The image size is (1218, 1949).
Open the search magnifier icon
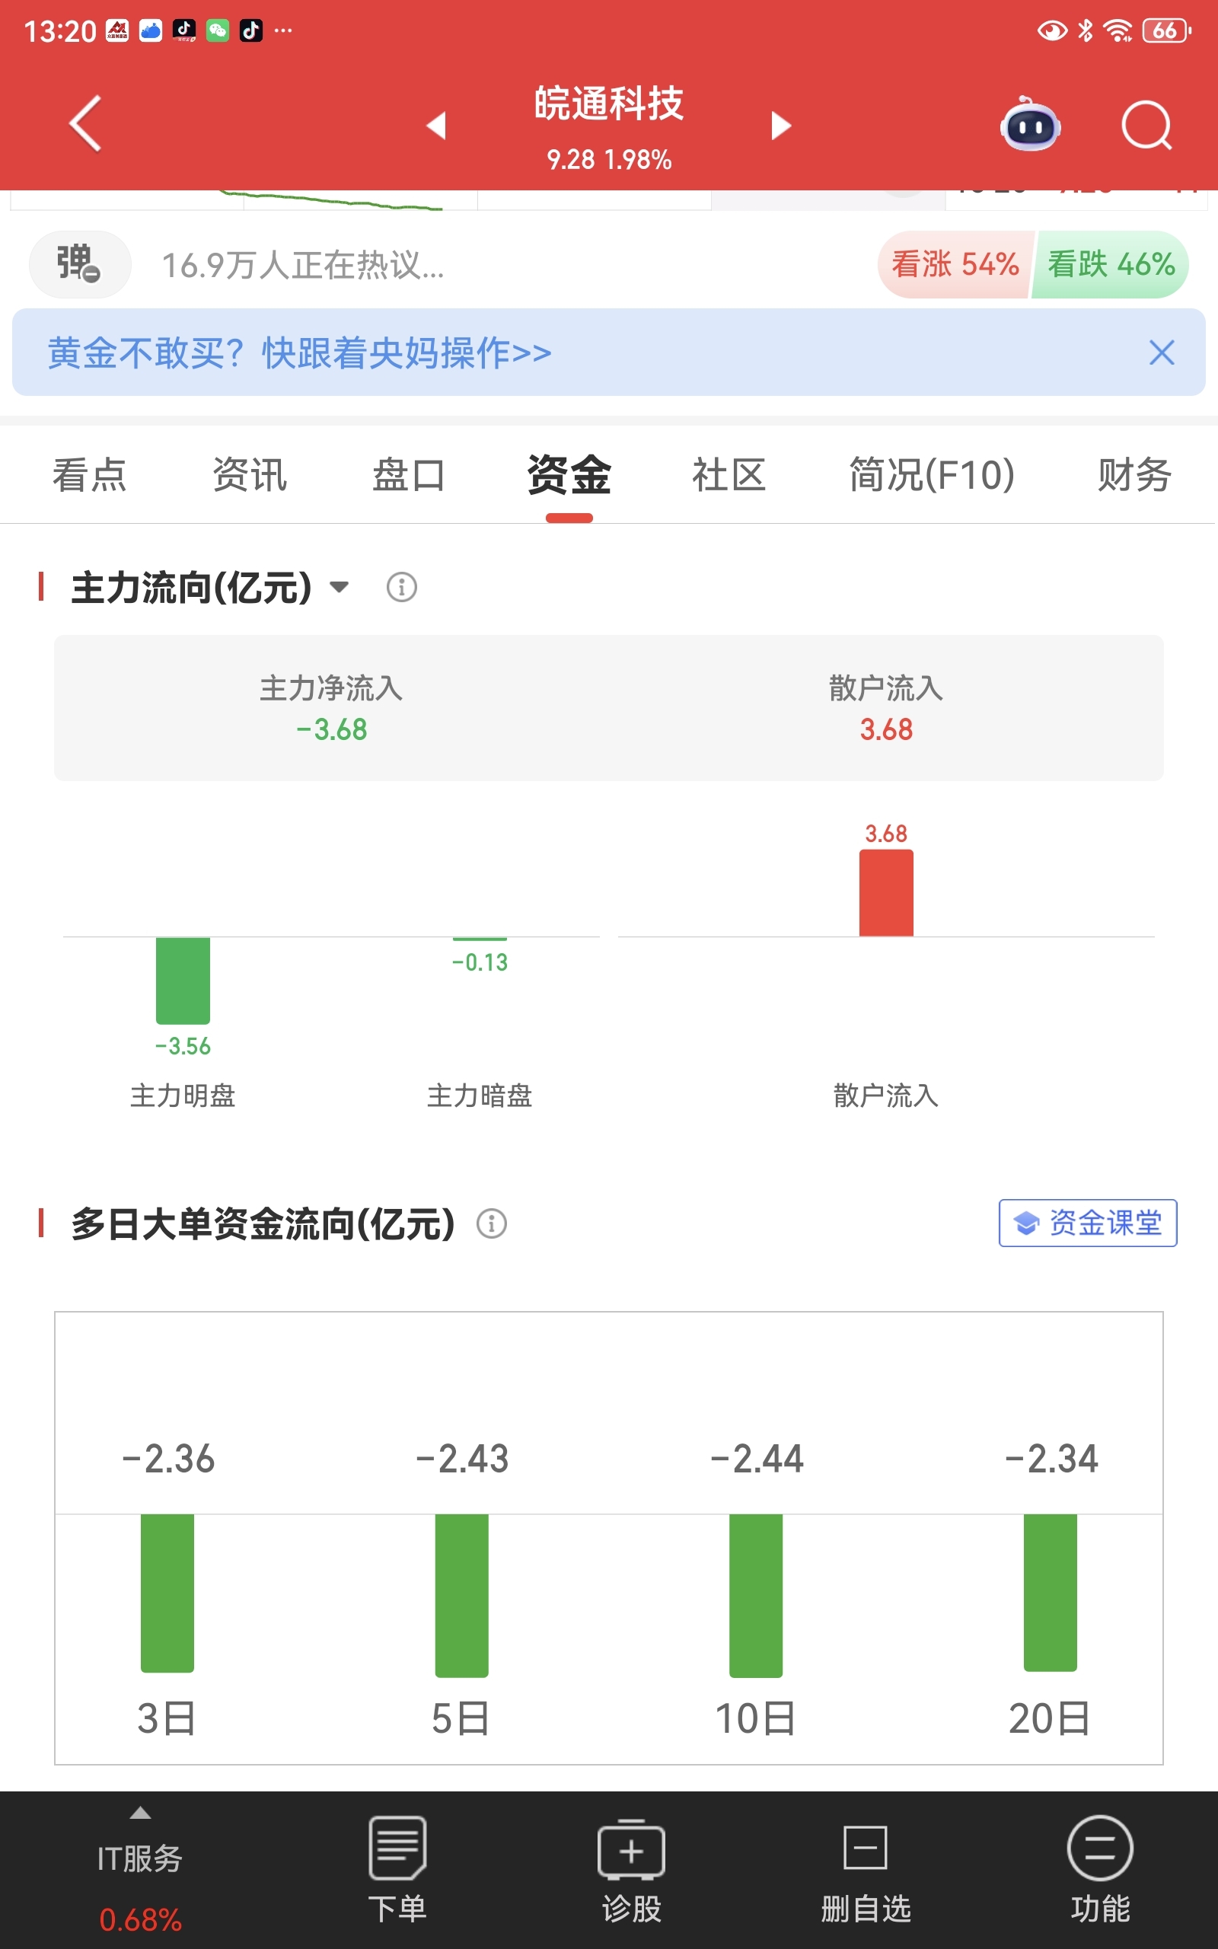click(1146, 125)
